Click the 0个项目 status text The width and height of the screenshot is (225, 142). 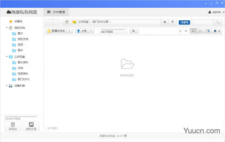click(x=52, y=128)
